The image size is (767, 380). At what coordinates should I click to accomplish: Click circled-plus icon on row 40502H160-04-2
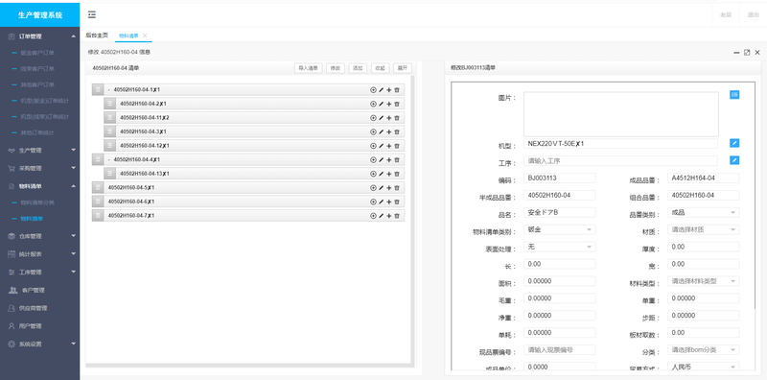click(x=373, y=104)
